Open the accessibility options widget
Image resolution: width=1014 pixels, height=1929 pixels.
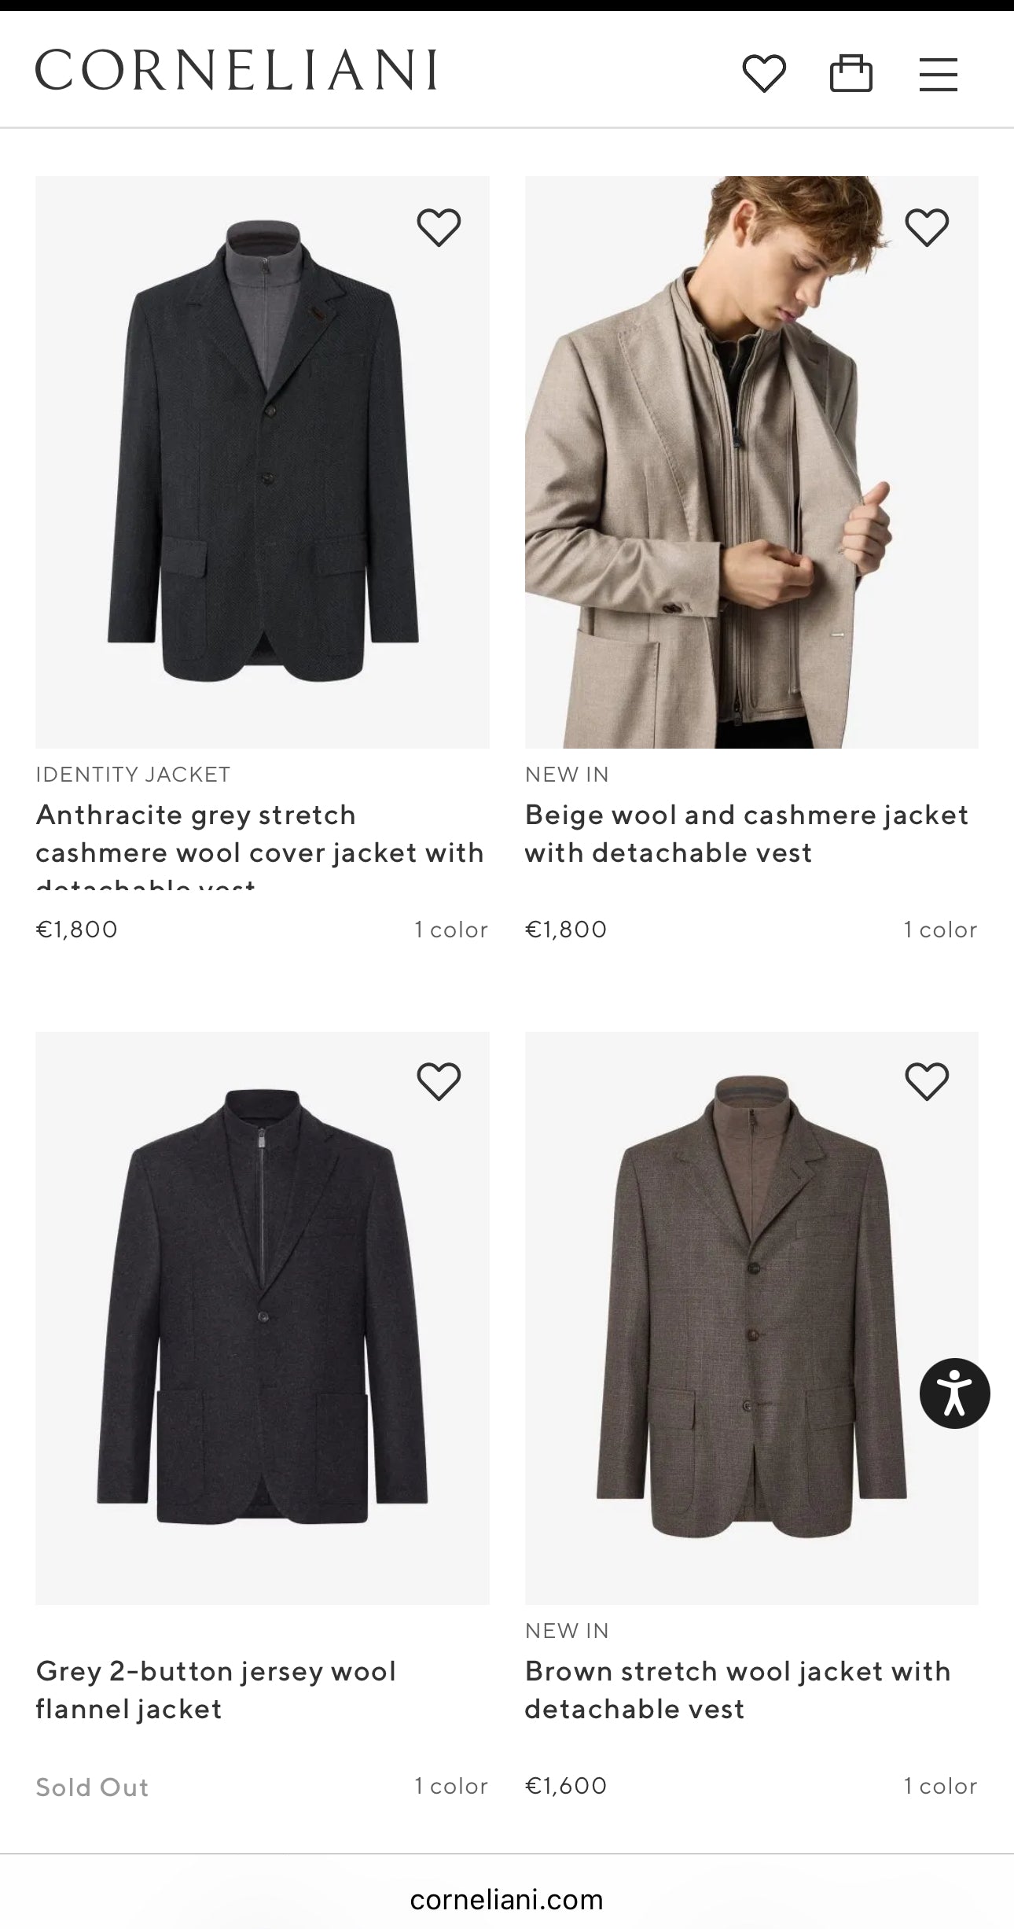(x=954, y=1393)
